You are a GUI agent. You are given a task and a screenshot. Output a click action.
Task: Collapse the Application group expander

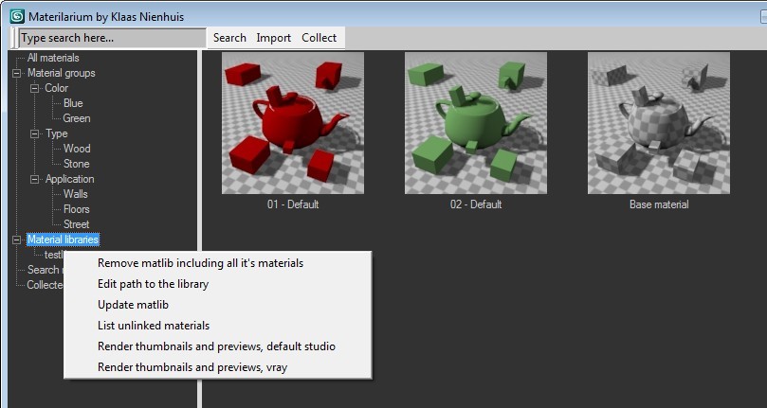point(35,179)
